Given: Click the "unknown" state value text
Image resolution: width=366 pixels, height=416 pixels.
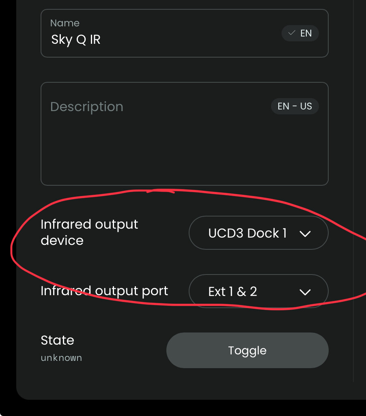Looking at the screenshot, I should click(61, 358).
